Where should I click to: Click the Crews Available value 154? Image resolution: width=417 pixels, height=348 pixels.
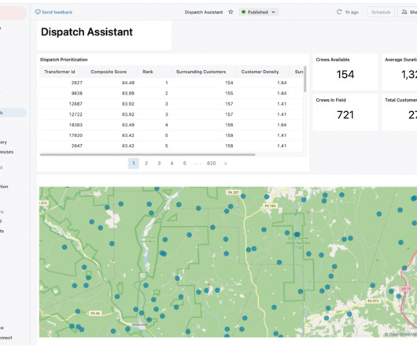click(345, 75)
